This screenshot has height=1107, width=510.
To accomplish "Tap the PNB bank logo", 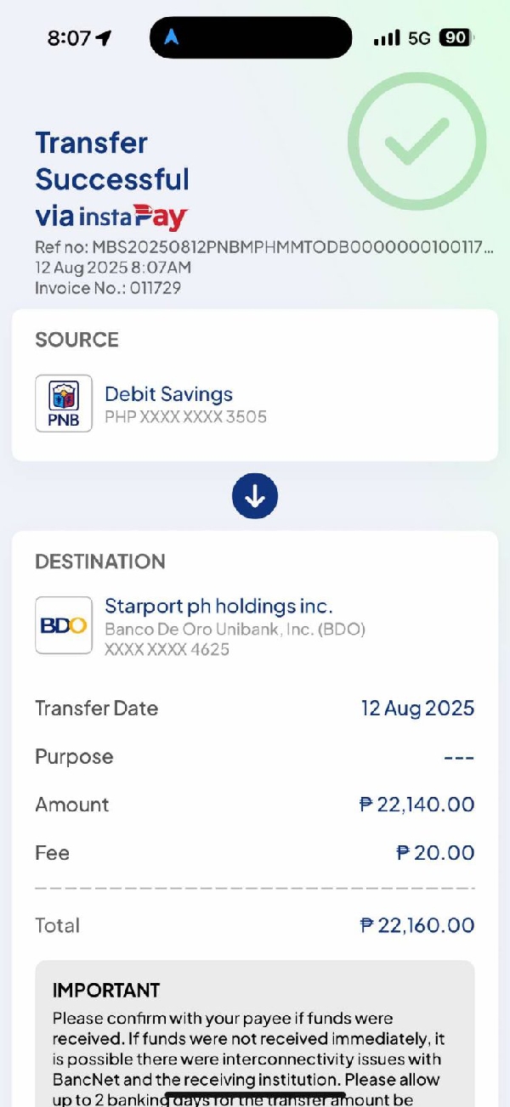I will click(64, 404).
